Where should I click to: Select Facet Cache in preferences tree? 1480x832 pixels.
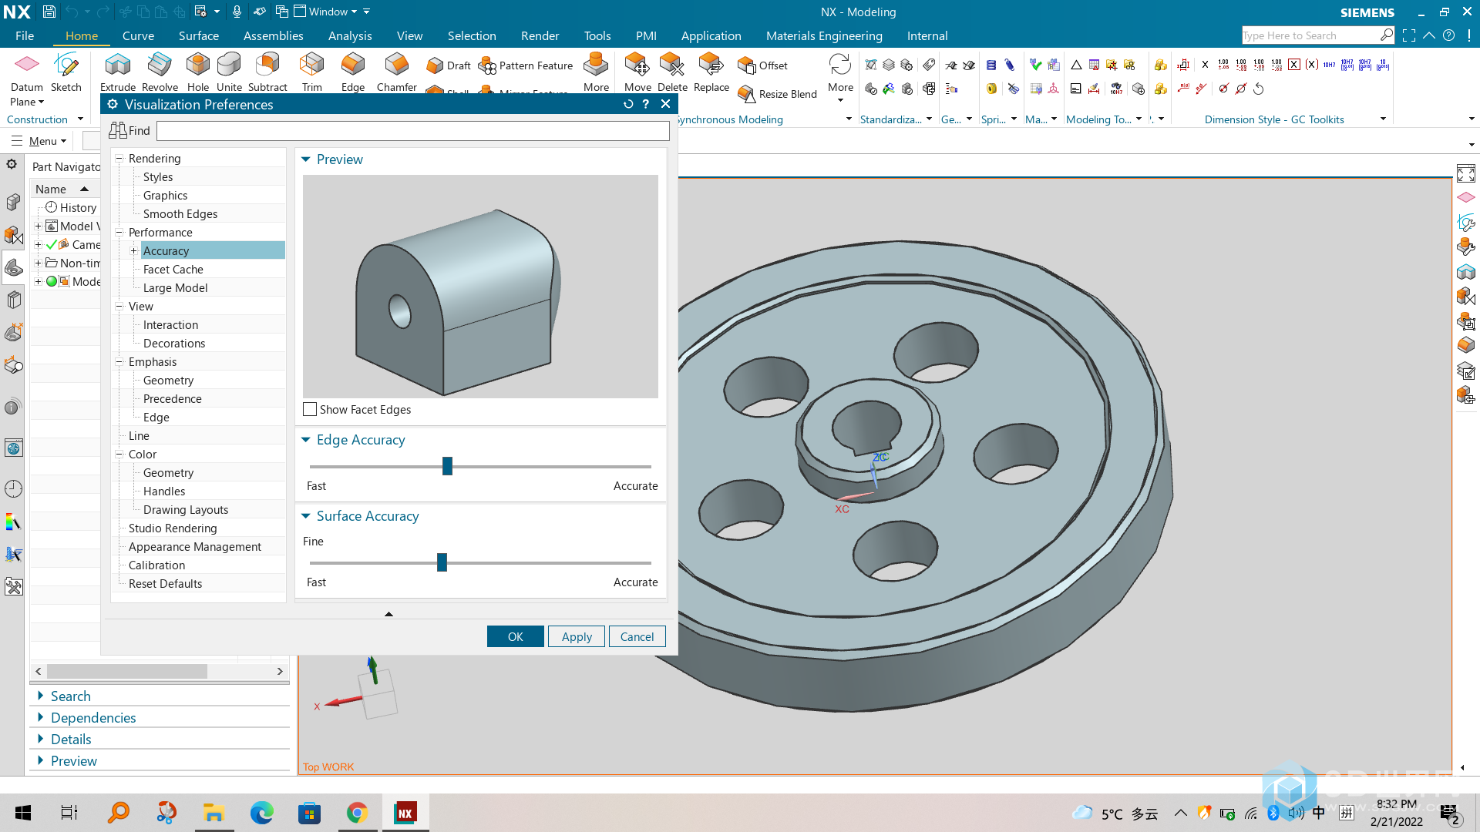point(173,270)
